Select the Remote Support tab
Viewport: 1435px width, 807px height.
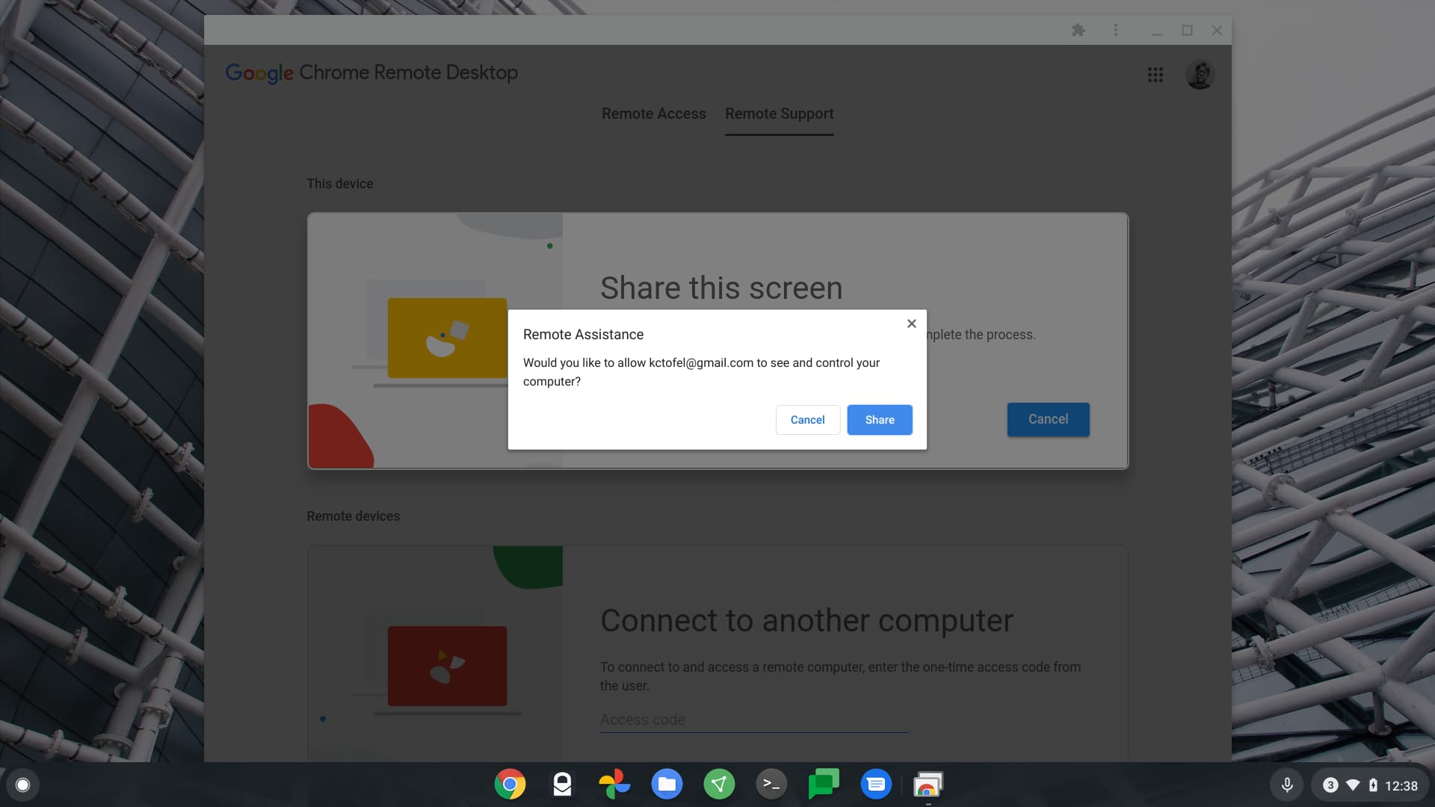pos(780,114)
